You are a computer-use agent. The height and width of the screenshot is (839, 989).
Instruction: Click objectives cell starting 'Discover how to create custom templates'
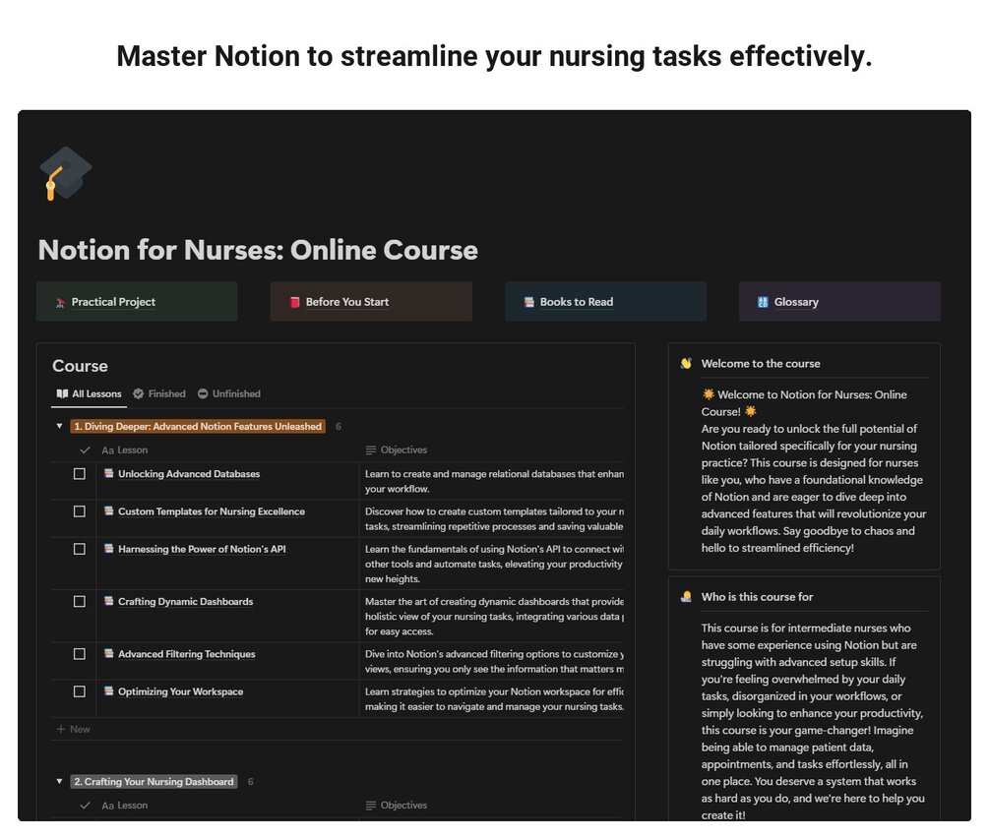pyautogui.click(x=492, y=518)
